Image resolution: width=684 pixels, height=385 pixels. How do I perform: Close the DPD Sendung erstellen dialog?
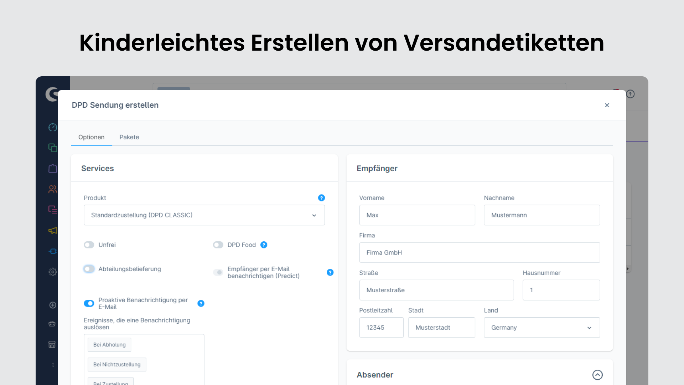(607, 105)
